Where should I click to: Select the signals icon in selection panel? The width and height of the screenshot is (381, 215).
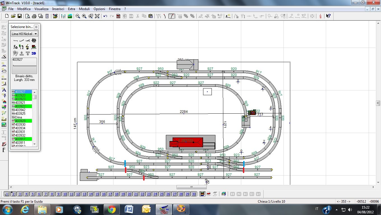point(22,47)
